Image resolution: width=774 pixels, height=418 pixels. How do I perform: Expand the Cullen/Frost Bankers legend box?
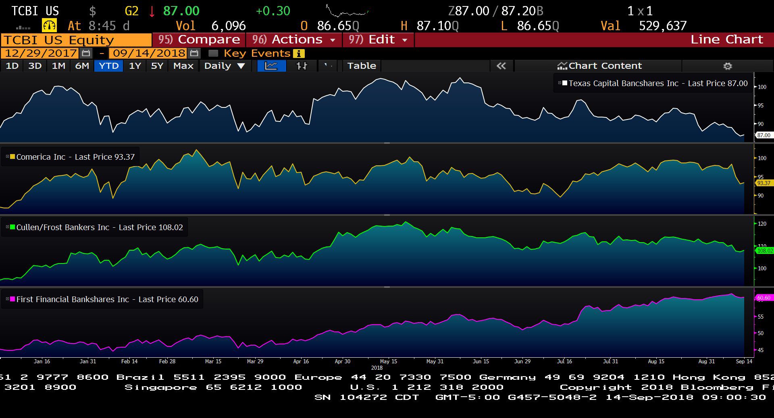tap(7, 227)
